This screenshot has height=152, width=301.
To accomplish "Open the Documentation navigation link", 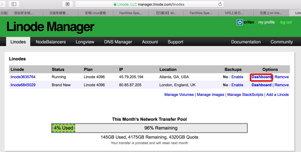I will coord(246,42).
